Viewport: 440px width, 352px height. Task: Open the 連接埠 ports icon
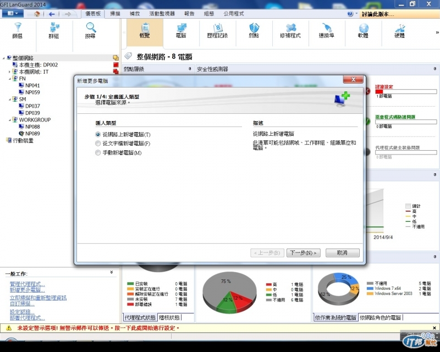click(327, 31)
